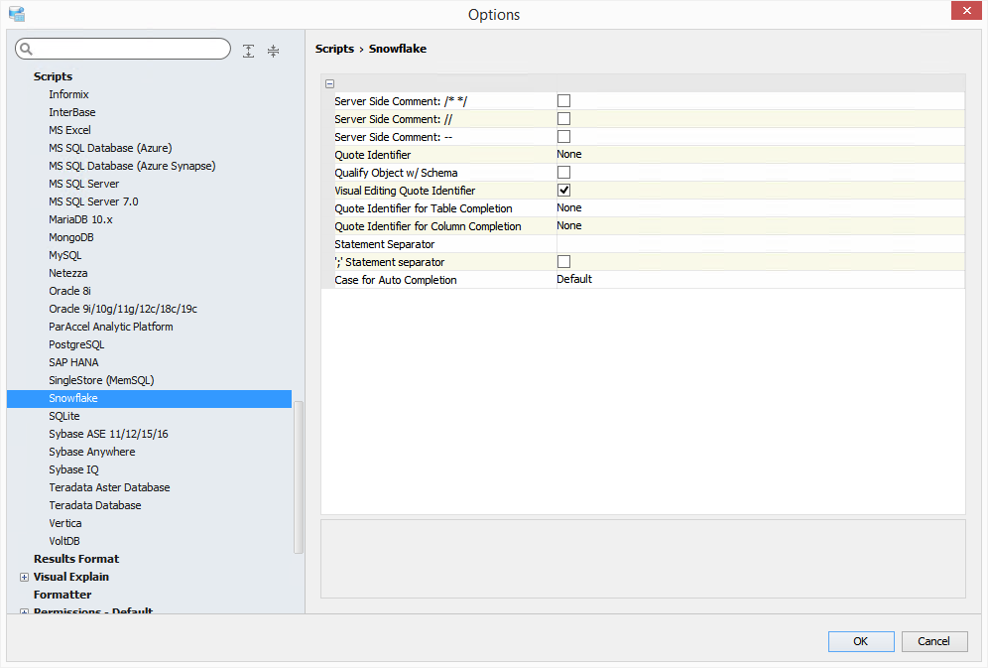This screenshot has width=988, height=668.
Task: Select PostgreSQL in the Scripts tree
Action: click(76, 344)
